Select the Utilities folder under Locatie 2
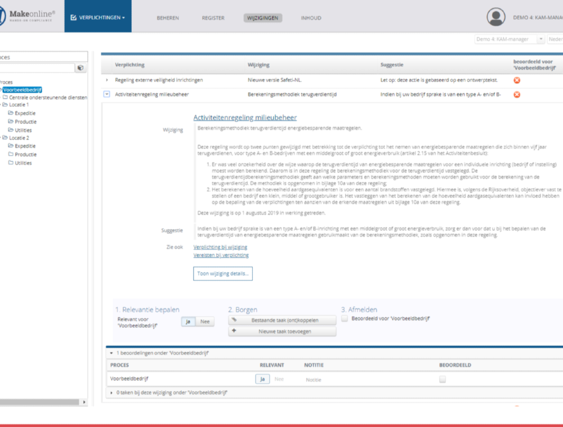 (23, 163)
